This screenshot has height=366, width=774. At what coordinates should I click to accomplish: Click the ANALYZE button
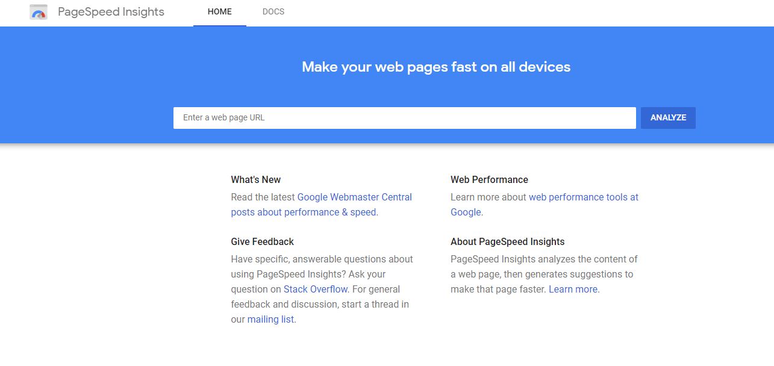click(x=668, y=118)
